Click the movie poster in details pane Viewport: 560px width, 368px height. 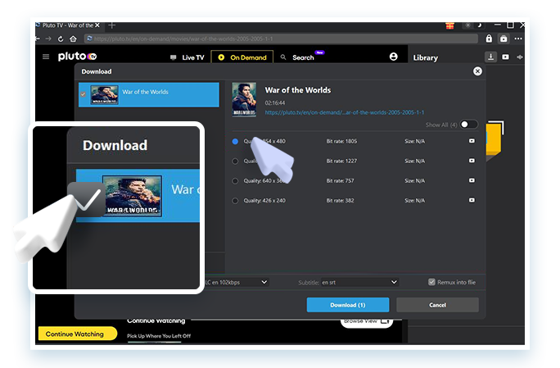coord(244,99)
